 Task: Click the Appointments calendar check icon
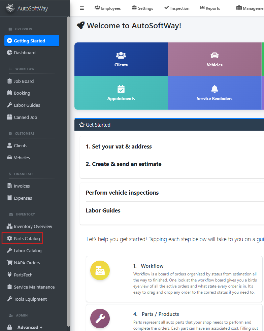pos(121,89)
